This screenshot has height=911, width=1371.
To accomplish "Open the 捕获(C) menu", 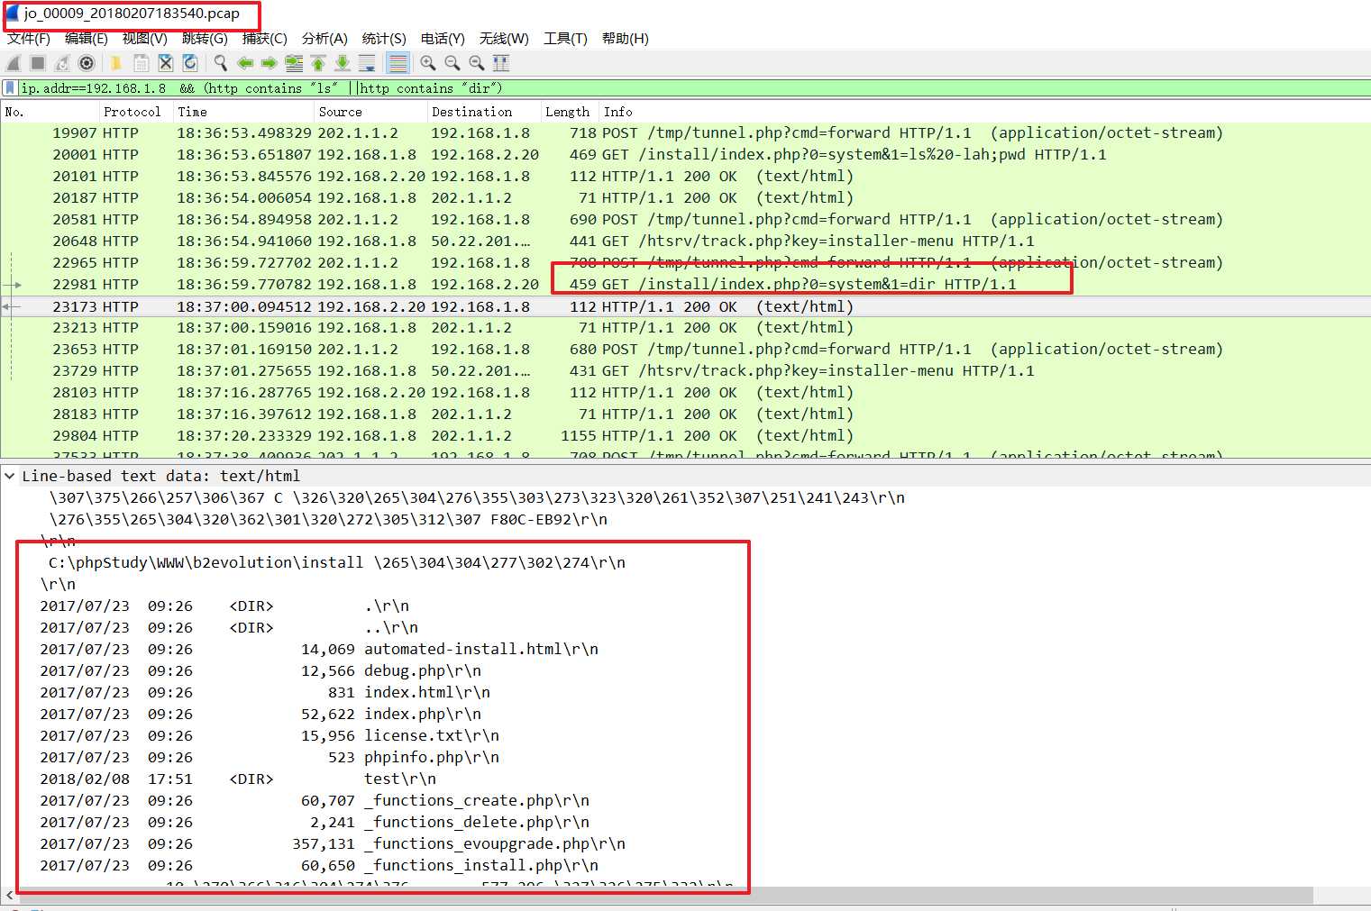I will tap(265, 38).
